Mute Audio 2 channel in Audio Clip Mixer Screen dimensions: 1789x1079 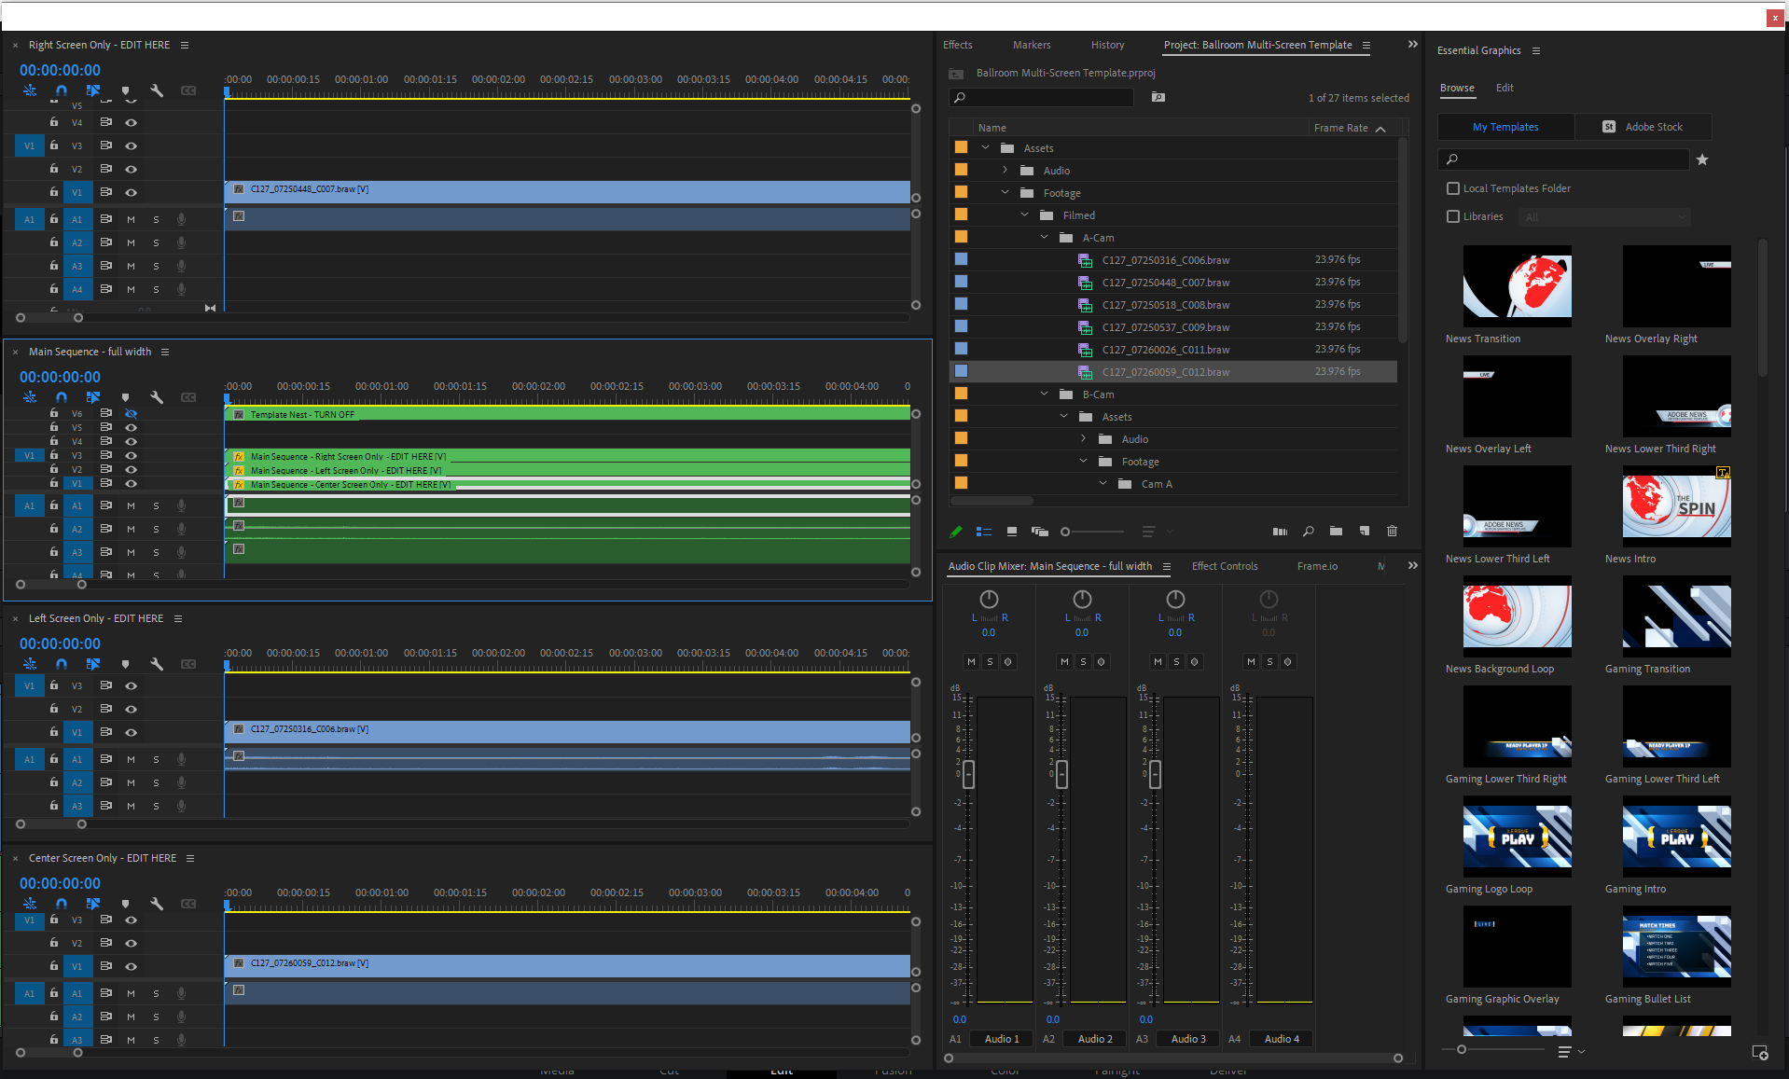(1064, 662)
